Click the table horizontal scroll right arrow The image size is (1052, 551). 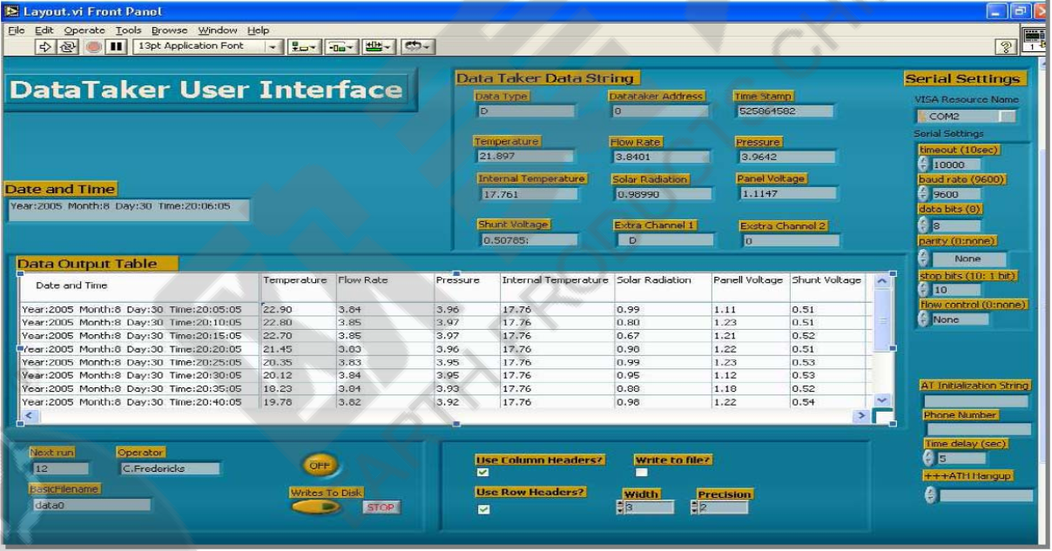click(x=861, y=418)
